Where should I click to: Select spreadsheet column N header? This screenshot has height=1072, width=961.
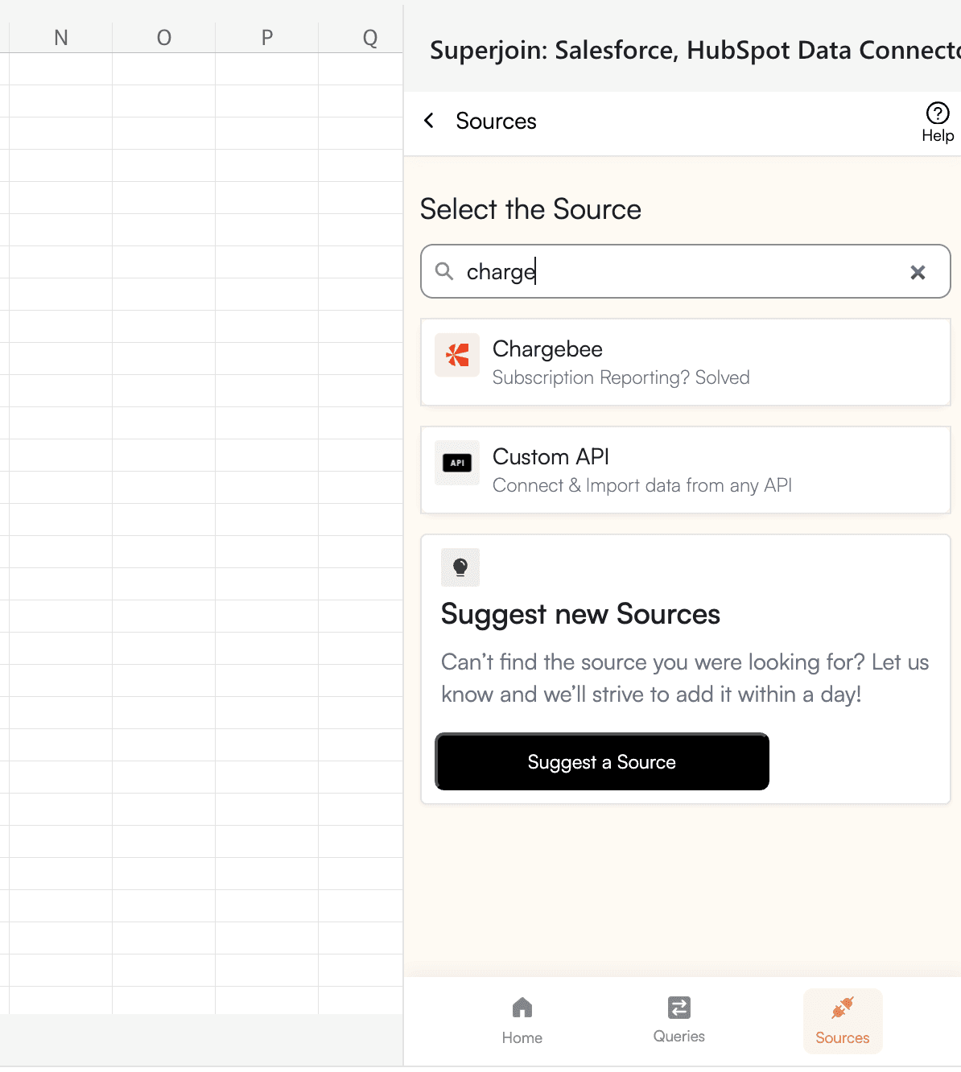coord(61,38)
